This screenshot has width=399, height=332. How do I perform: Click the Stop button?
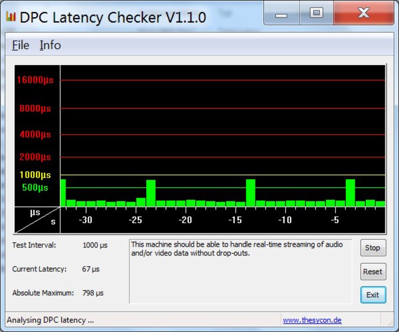(x=373, y=248)
